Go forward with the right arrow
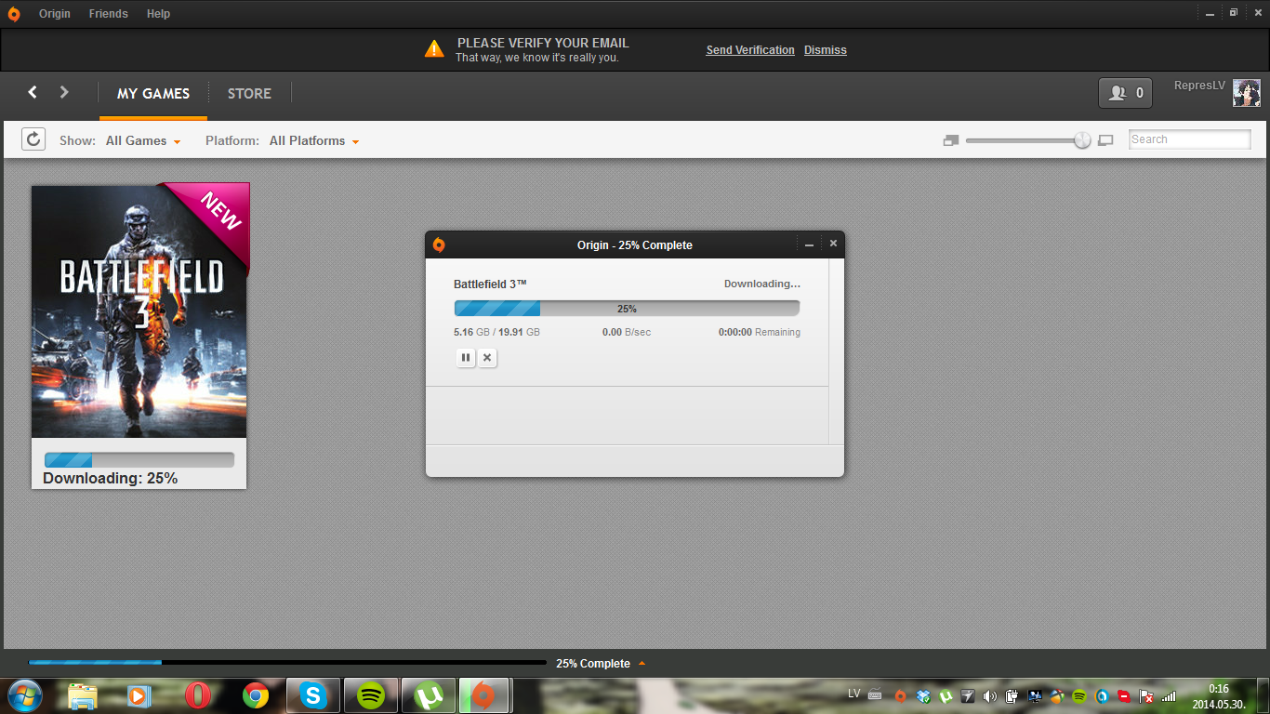1270x714 pixels. pyautogui.click(x=64, y=92)
